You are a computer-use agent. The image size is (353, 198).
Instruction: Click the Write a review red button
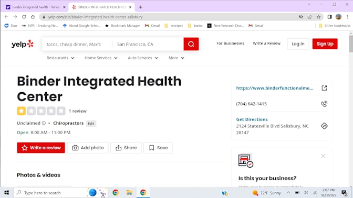[41, 148]
